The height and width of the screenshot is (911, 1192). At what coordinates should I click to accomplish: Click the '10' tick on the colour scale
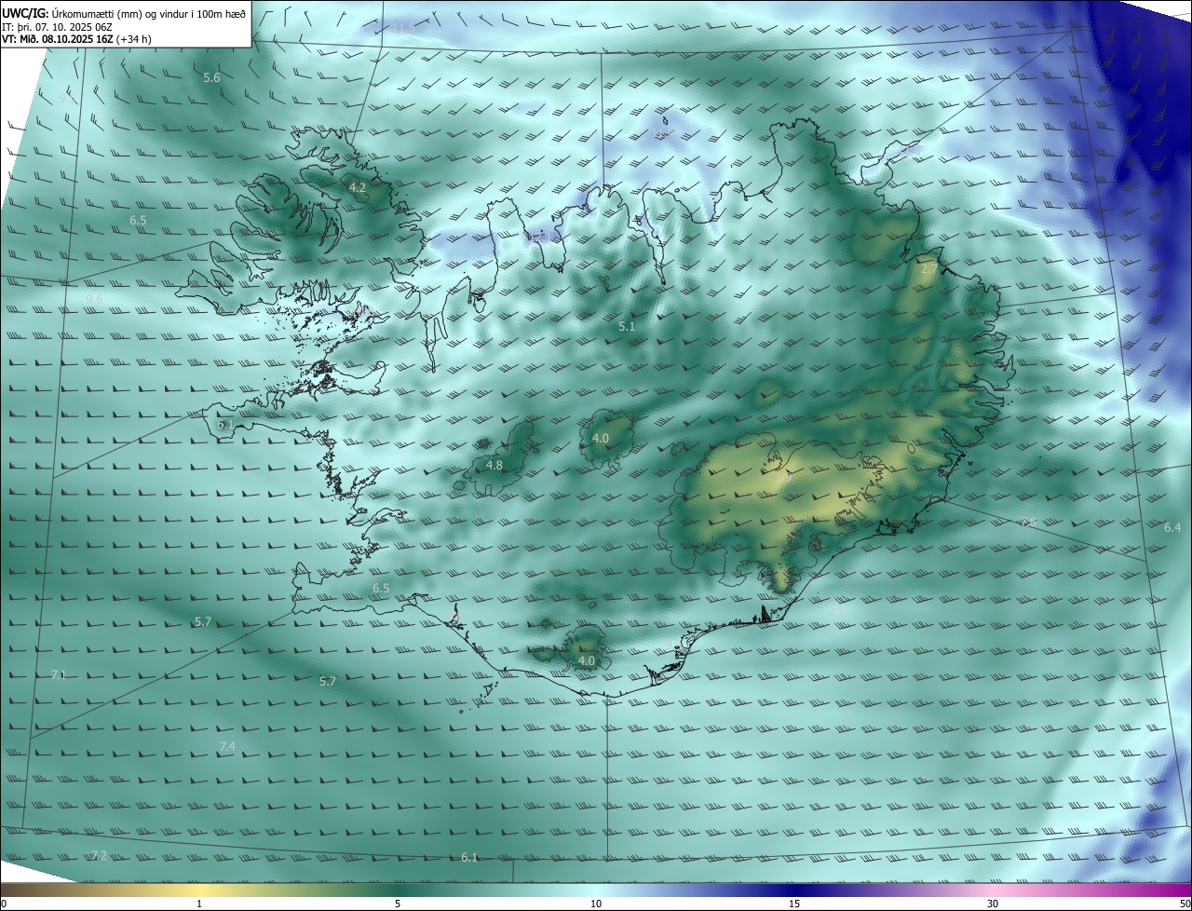[x=596, y=904]
